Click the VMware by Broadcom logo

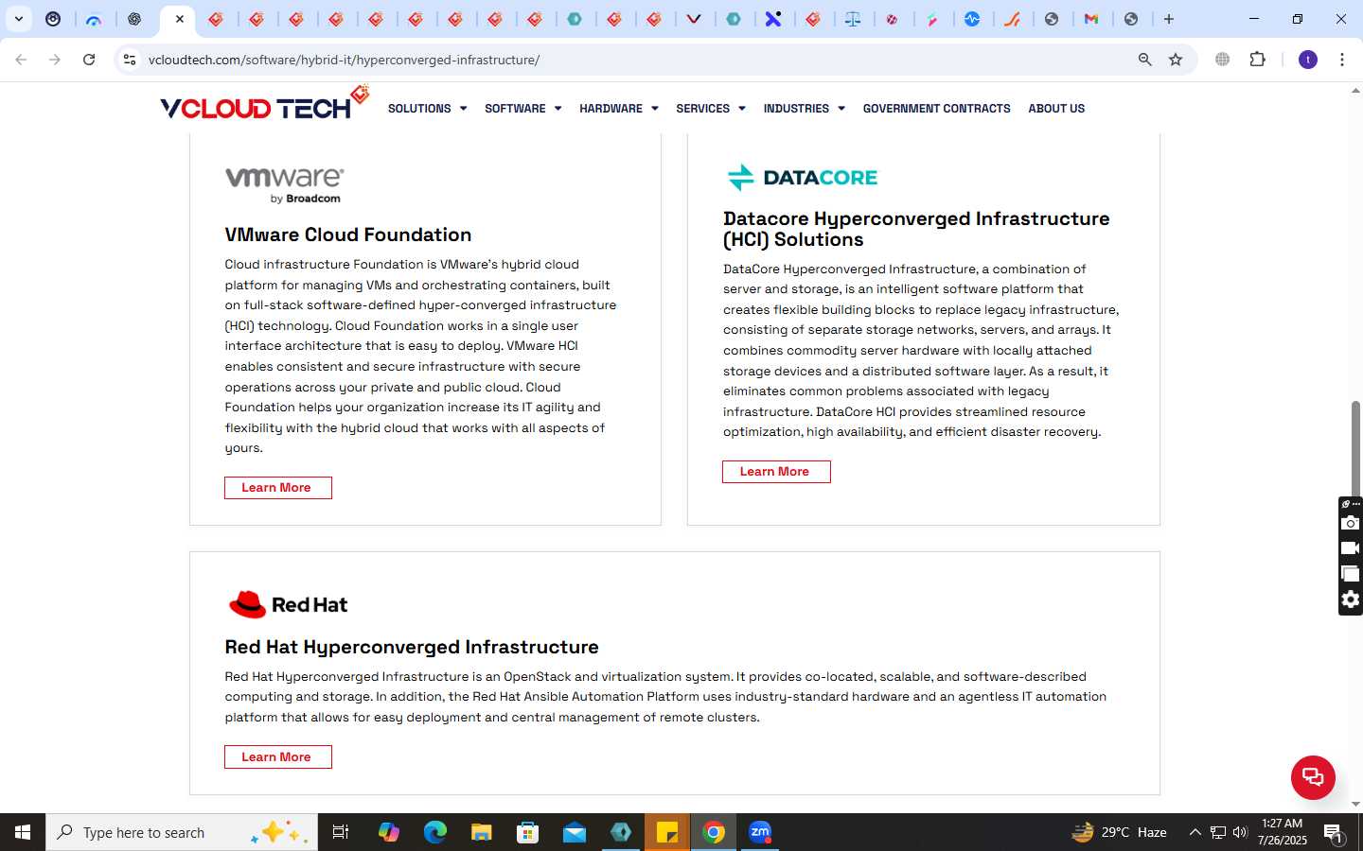coord(285,184)
